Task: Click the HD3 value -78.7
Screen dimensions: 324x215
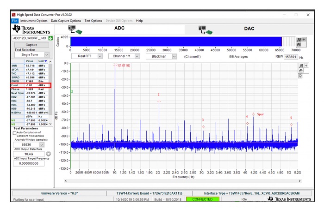Action: (29, 101)
